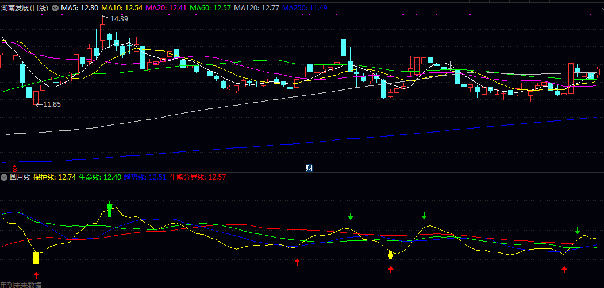Click the first green down arrow sell signal
This screenshot has width=604, height=288.
coord(351,216)
